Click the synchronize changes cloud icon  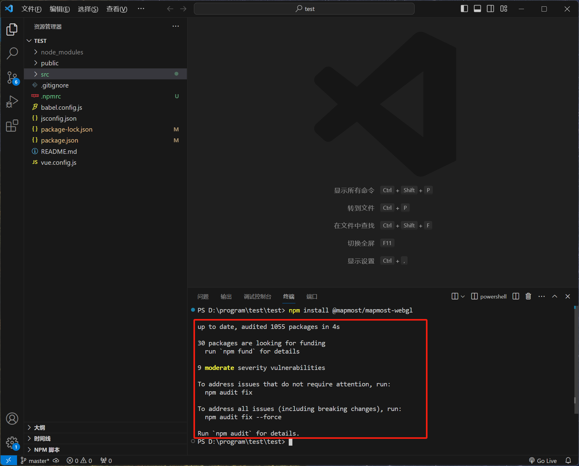tap(56, 461)
